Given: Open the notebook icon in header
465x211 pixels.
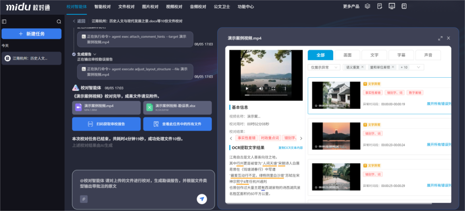Looking at the screenshot, I should [x=404, y=6].
